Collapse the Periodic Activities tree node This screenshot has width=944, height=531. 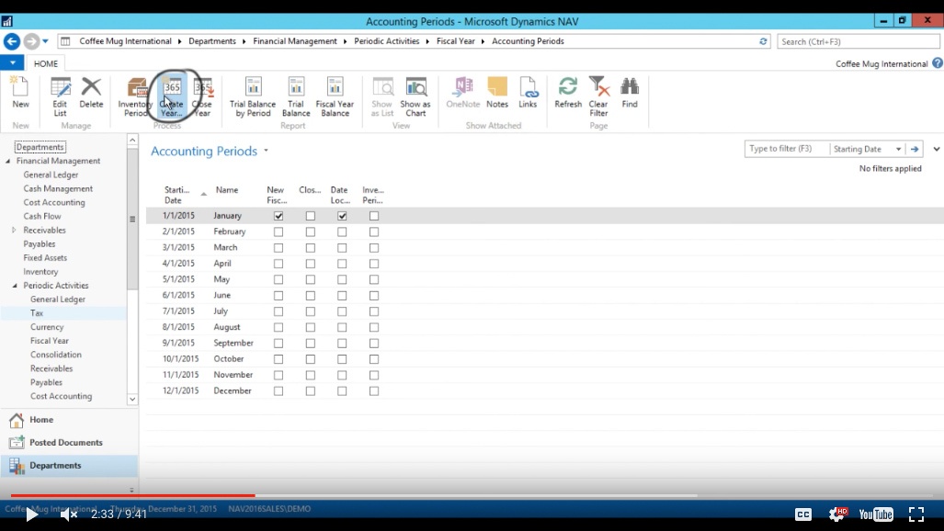click(x=15, y=286)
